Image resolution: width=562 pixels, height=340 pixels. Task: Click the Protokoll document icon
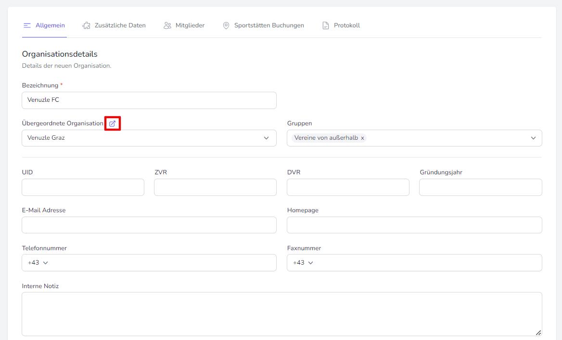point(326,25)
